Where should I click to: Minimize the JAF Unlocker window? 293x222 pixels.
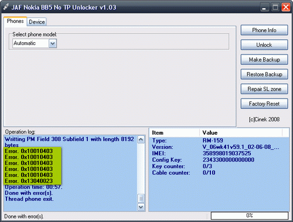point(264,8)
